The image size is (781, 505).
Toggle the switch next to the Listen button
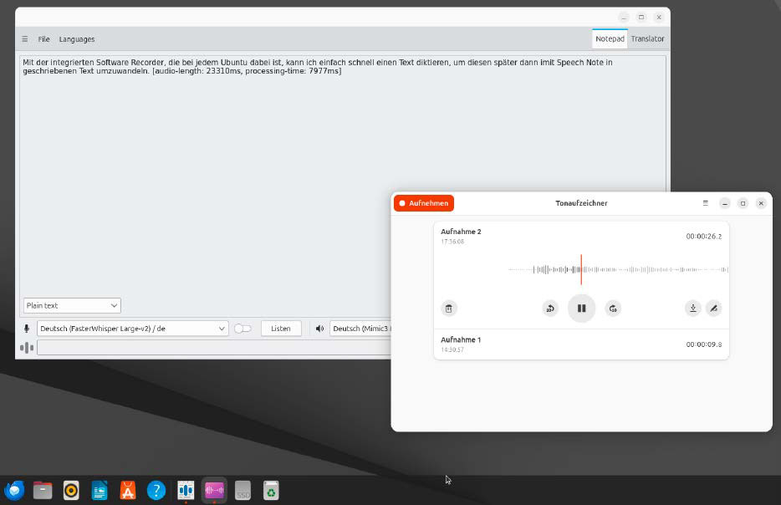pos(242,329)
